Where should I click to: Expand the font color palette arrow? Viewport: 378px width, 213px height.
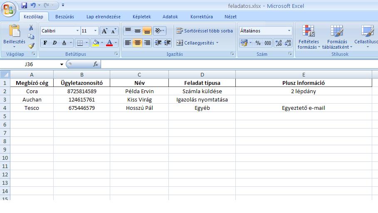click(116, 43)
